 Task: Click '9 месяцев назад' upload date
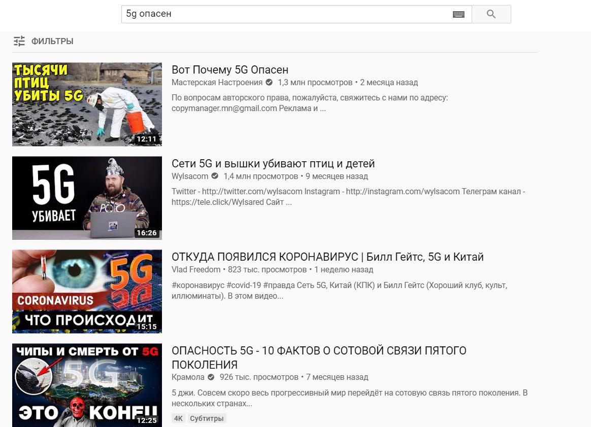(337, 176)
